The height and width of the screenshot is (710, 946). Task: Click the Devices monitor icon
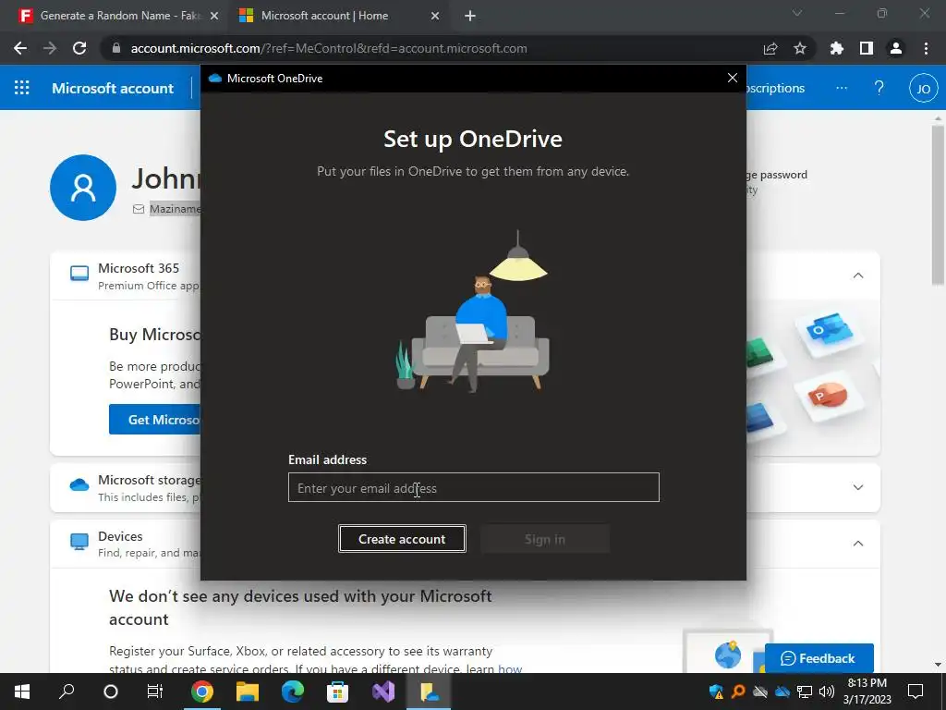click(x=79, y=541)
